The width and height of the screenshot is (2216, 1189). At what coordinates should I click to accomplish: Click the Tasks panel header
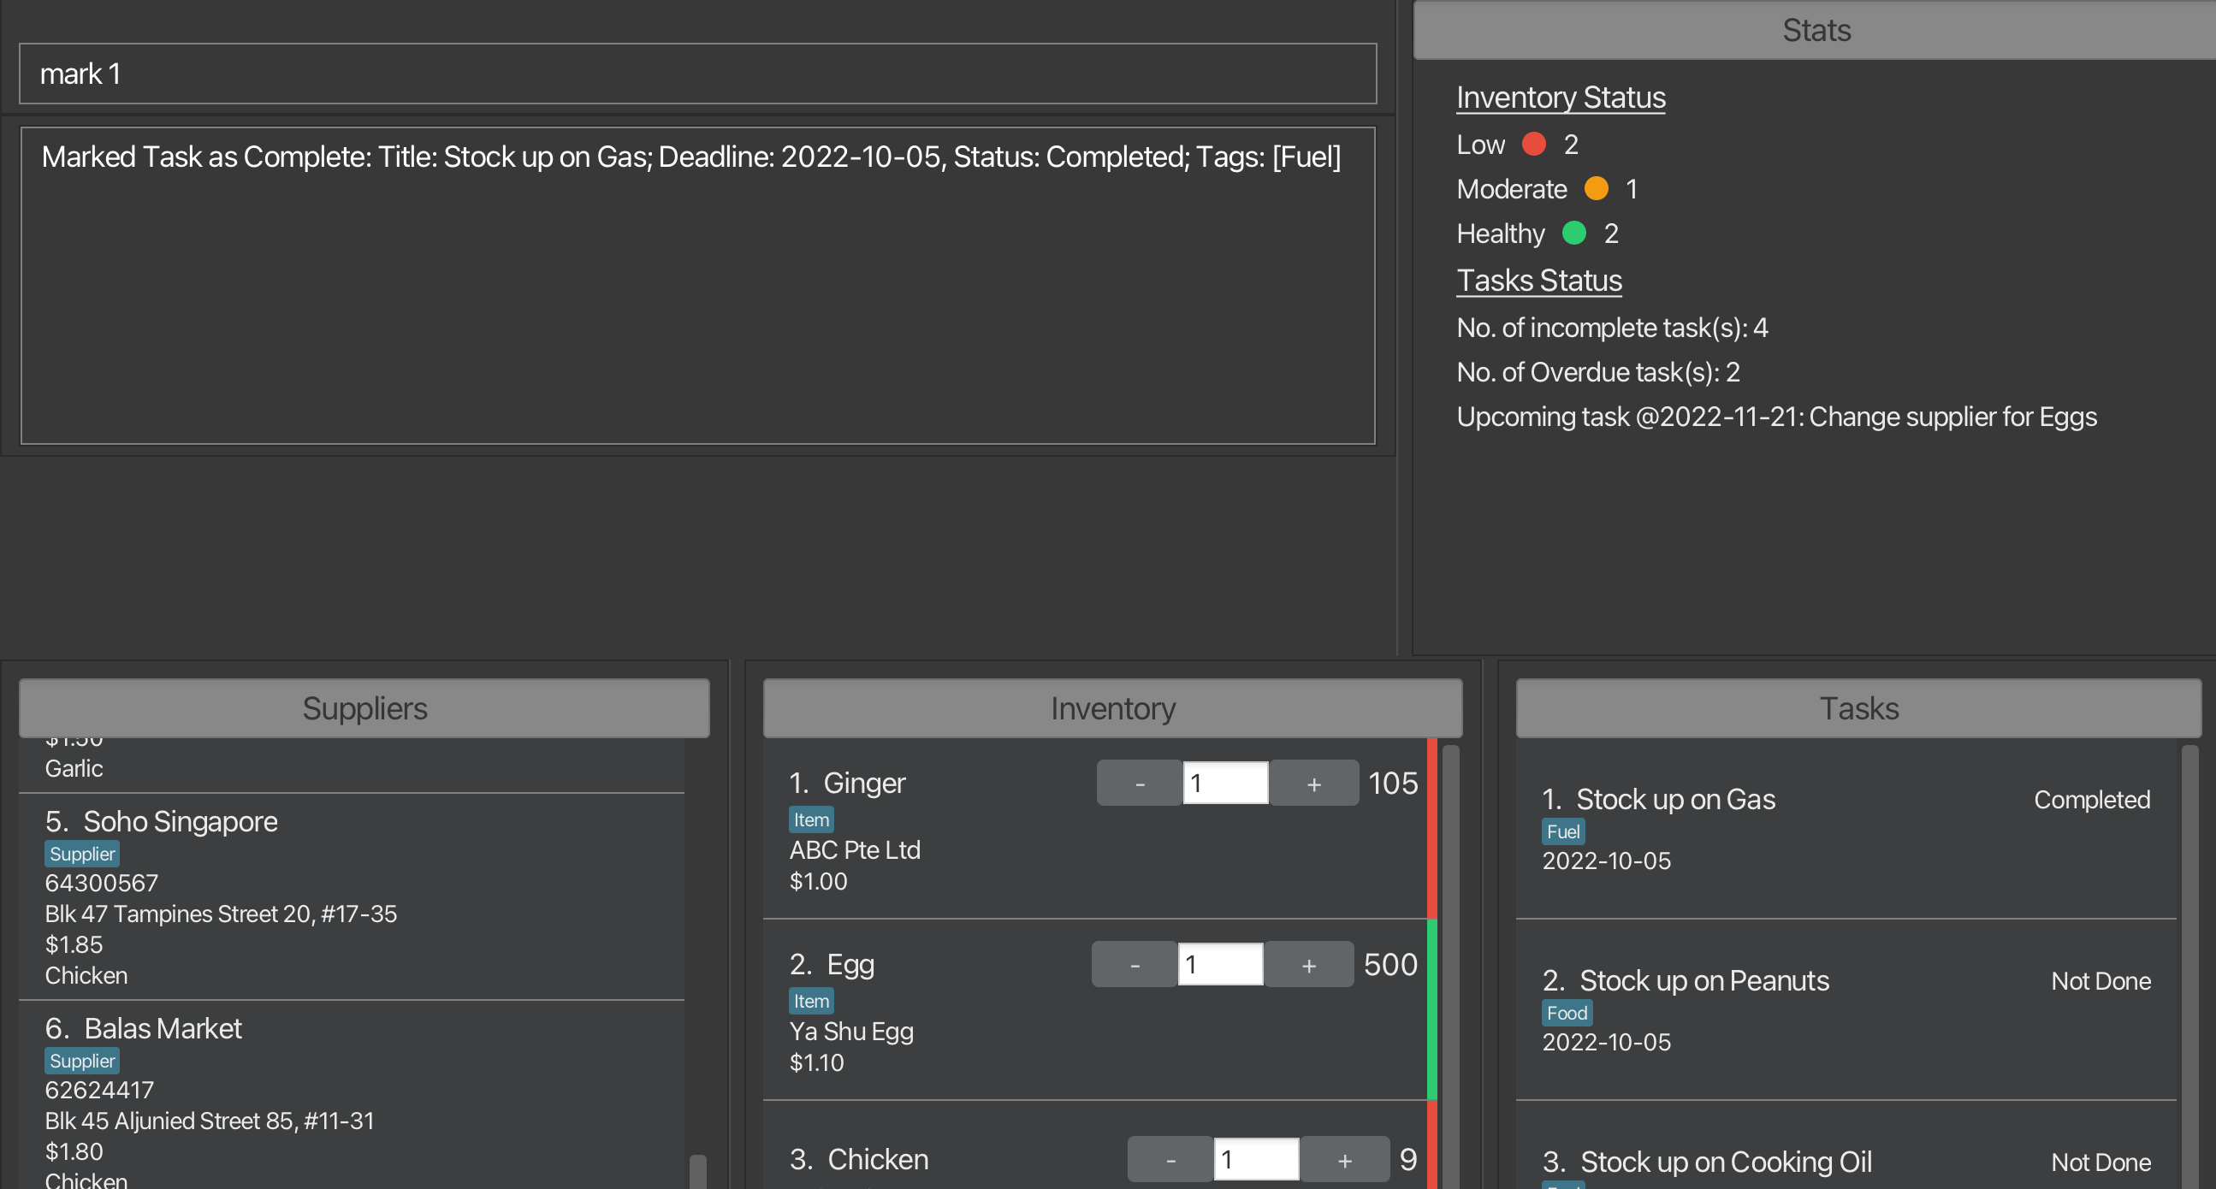1858,708
